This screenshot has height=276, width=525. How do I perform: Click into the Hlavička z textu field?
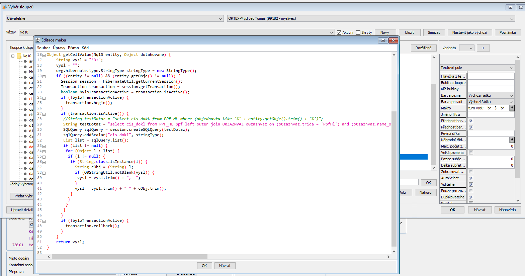click(x=491, y=76)
